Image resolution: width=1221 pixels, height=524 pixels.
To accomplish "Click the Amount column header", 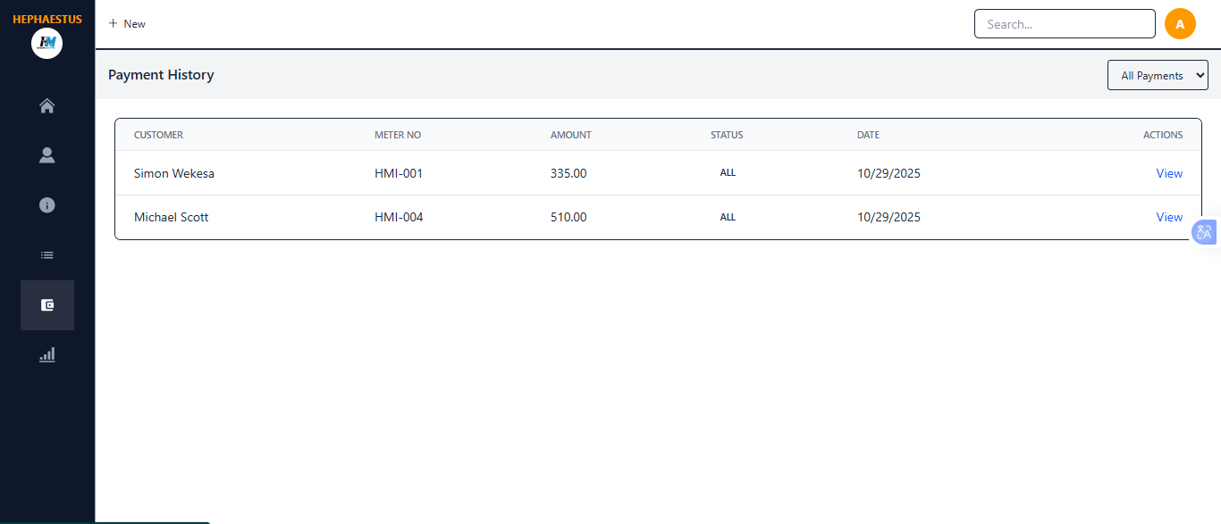I will (x=570, y=135).
